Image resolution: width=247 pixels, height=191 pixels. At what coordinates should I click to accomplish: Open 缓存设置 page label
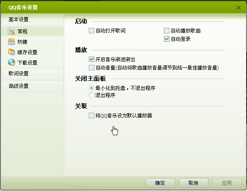click(27, 52)
